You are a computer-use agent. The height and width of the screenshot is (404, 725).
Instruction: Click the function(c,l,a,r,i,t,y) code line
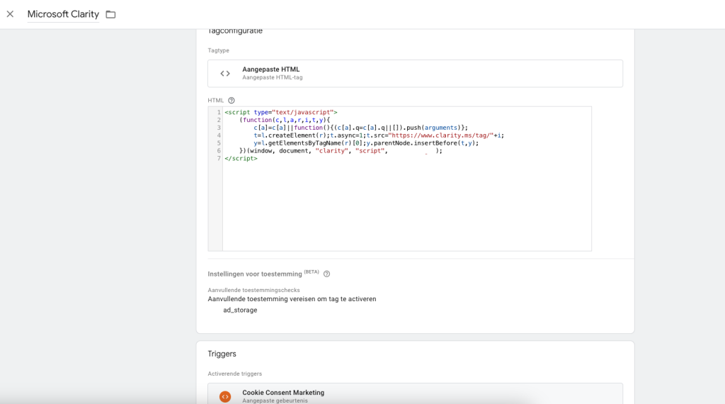pyautogui.click(x=285, y=120)
